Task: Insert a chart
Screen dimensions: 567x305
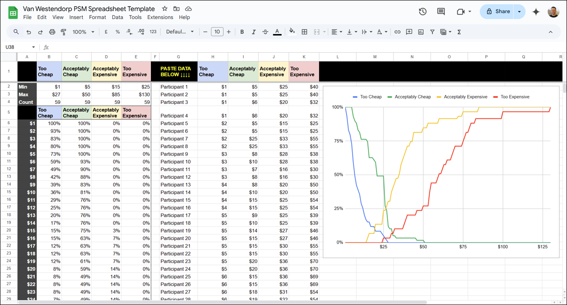Action: click(421, 32)
